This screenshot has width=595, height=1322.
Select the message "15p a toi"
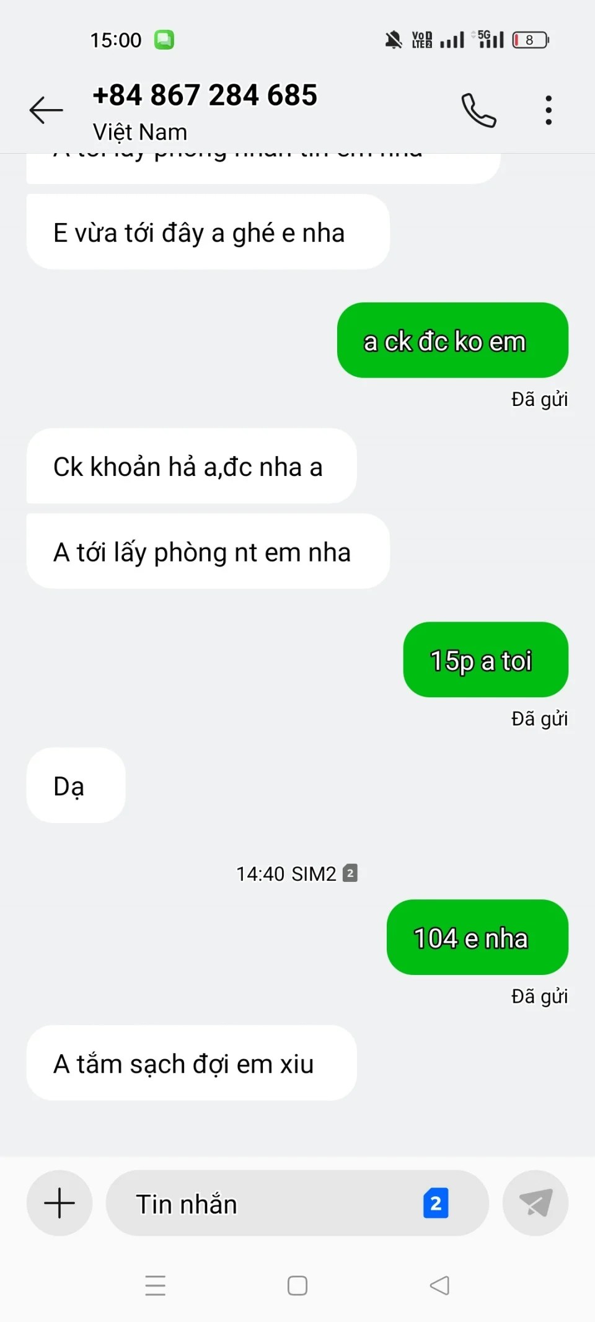click(486, 659)
